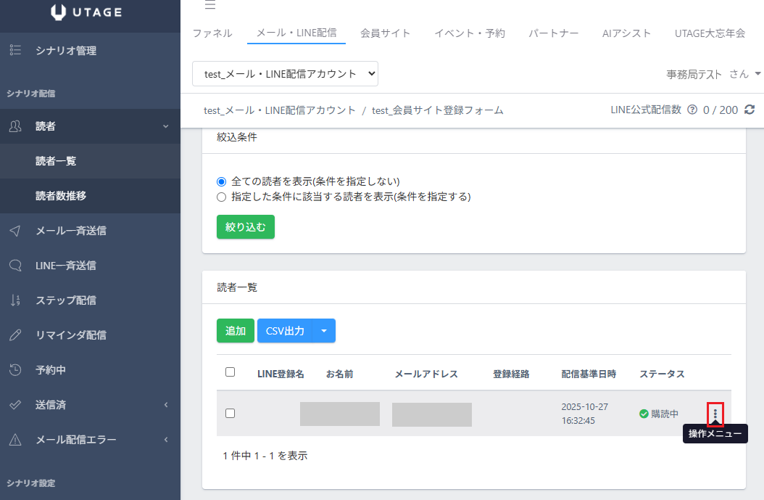Click the リマインダ配信 pencil icon
This screenshot has width=764, height=500.
click(x=15, y=335)
